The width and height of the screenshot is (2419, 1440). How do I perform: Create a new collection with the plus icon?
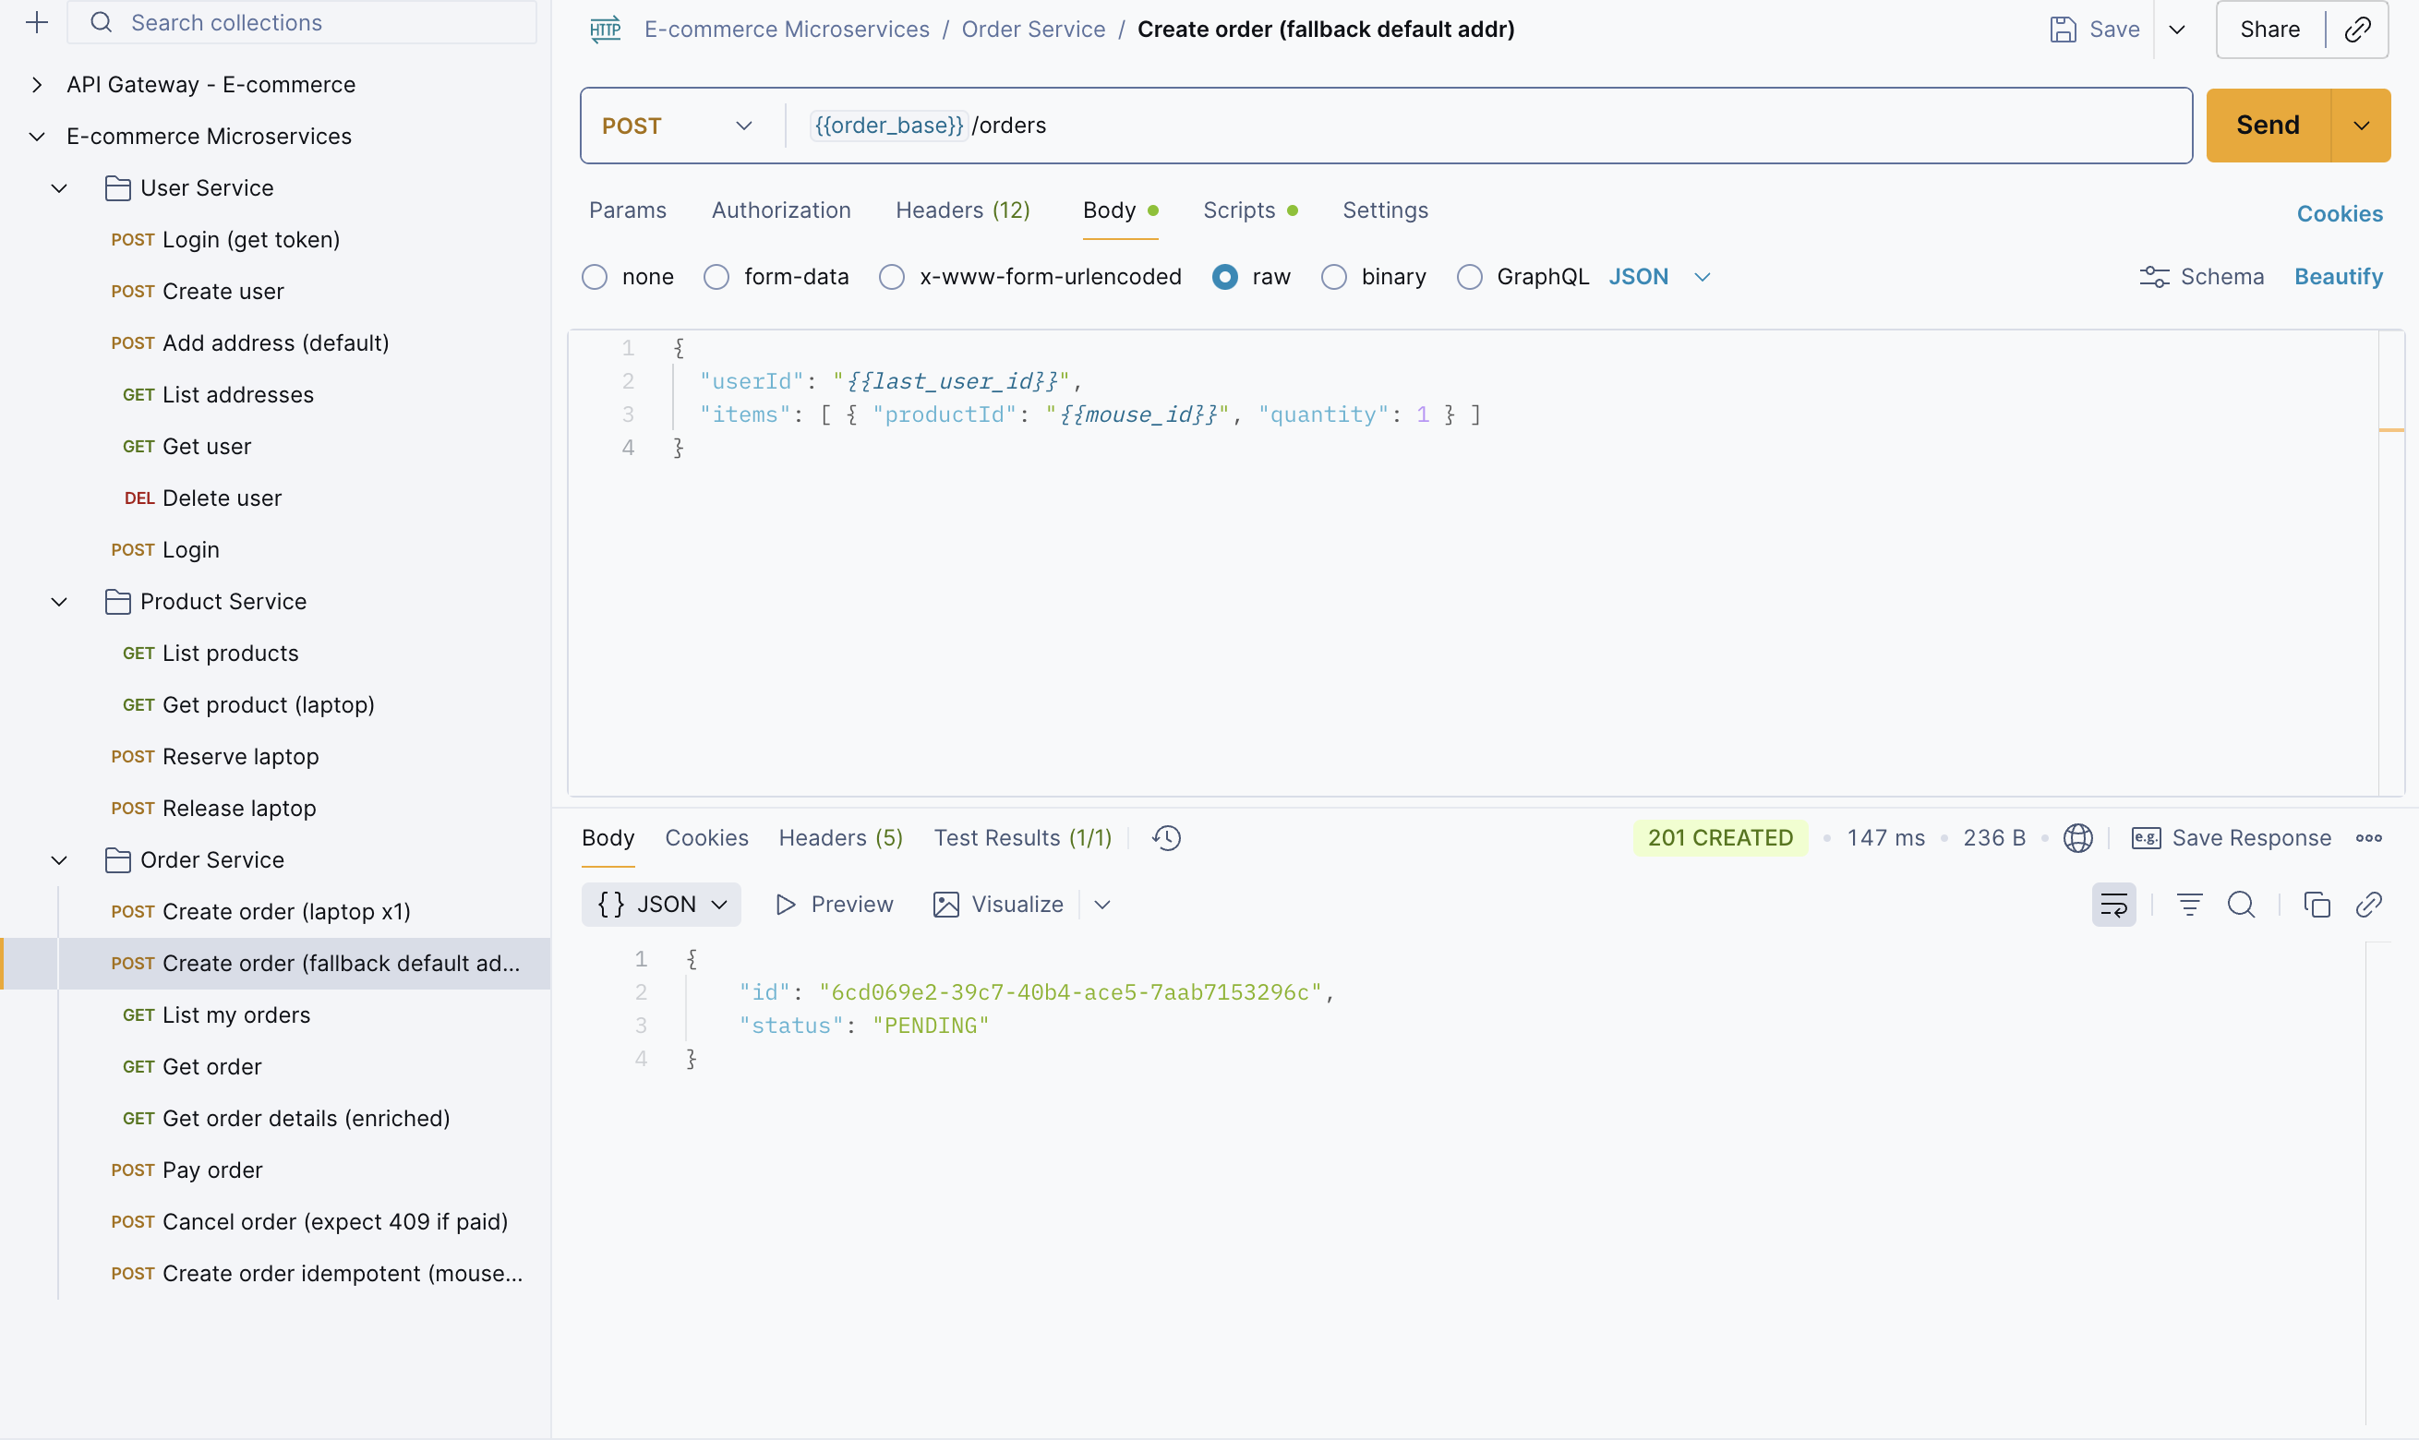37,22
